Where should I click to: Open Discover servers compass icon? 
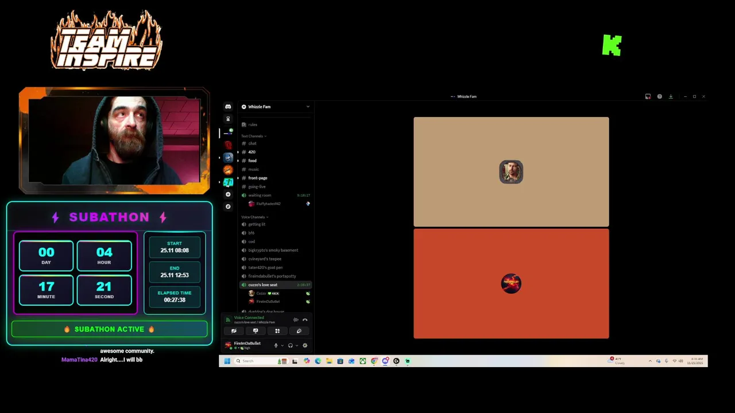(228, 206)
